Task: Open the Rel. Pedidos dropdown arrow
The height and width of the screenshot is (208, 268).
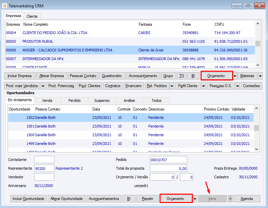Action: click(x=172, y=86)
